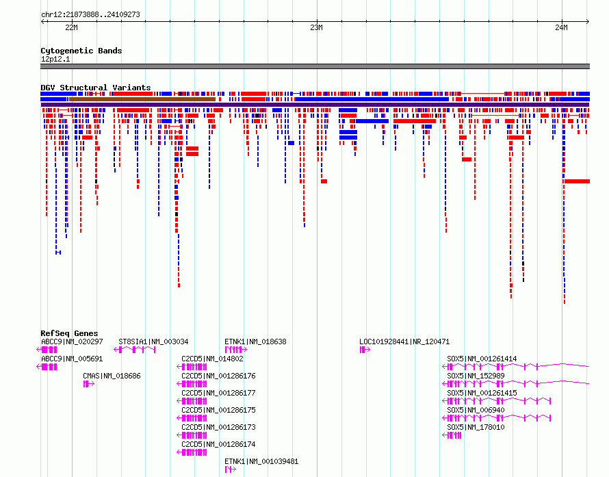Click the 24M ruler marker
609x477 pixels.
[x=561, y=27]
